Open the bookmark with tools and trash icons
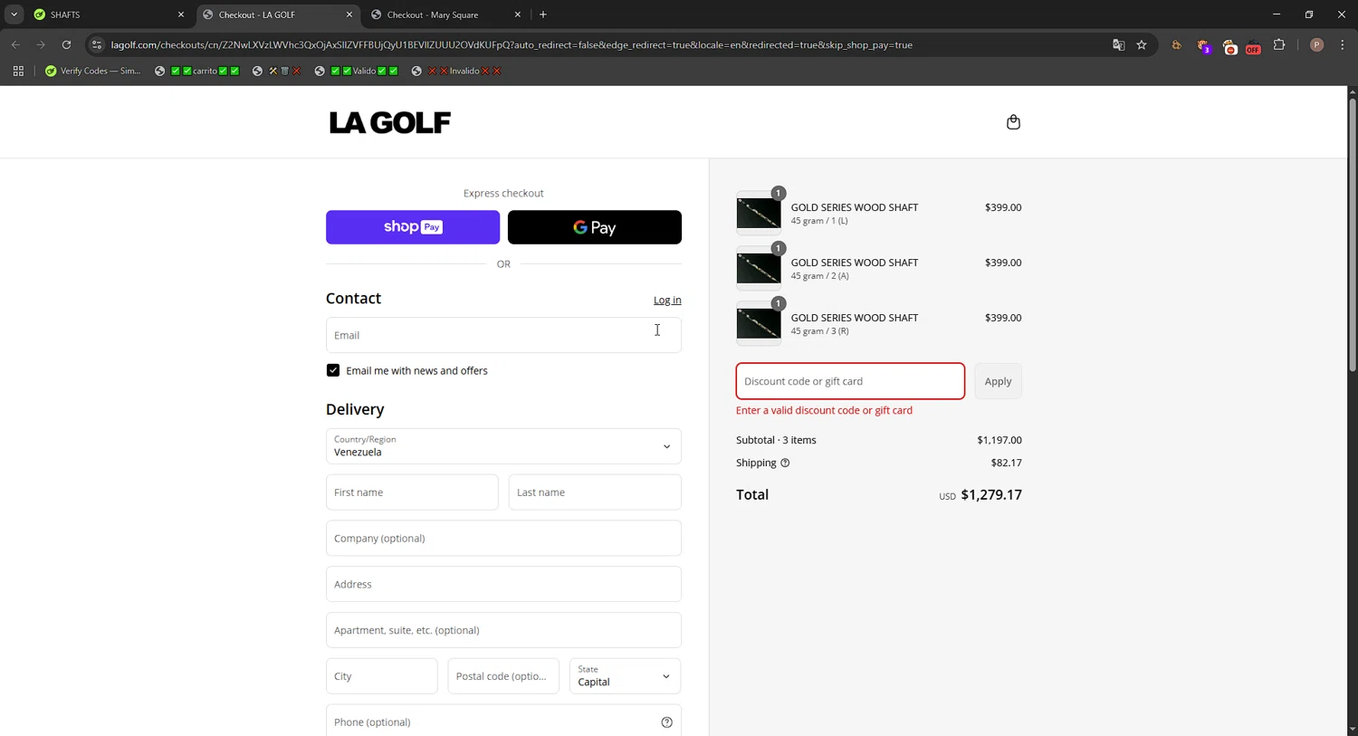This screenshot has width=1358, height=736. coord(276,71)
